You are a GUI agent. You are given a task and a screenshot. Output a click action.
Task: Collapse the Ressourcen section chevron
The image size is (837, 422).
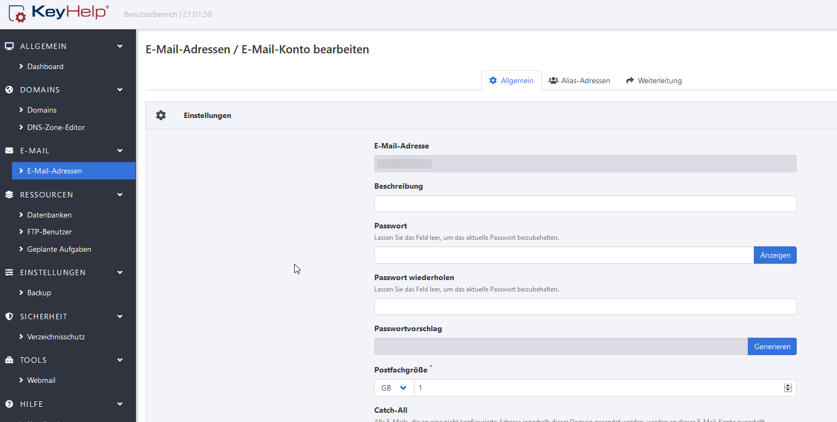coord(120,195)
